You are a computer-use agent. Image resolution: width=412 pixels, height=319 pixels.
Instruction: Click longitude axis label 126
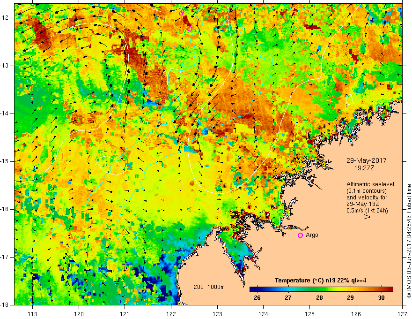356,314
